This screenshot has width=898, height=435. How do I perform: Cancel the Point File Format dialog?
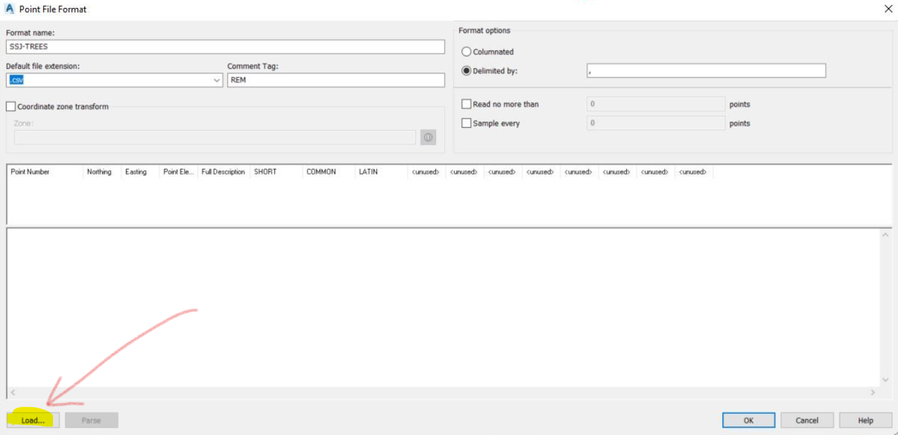(807, 420)
